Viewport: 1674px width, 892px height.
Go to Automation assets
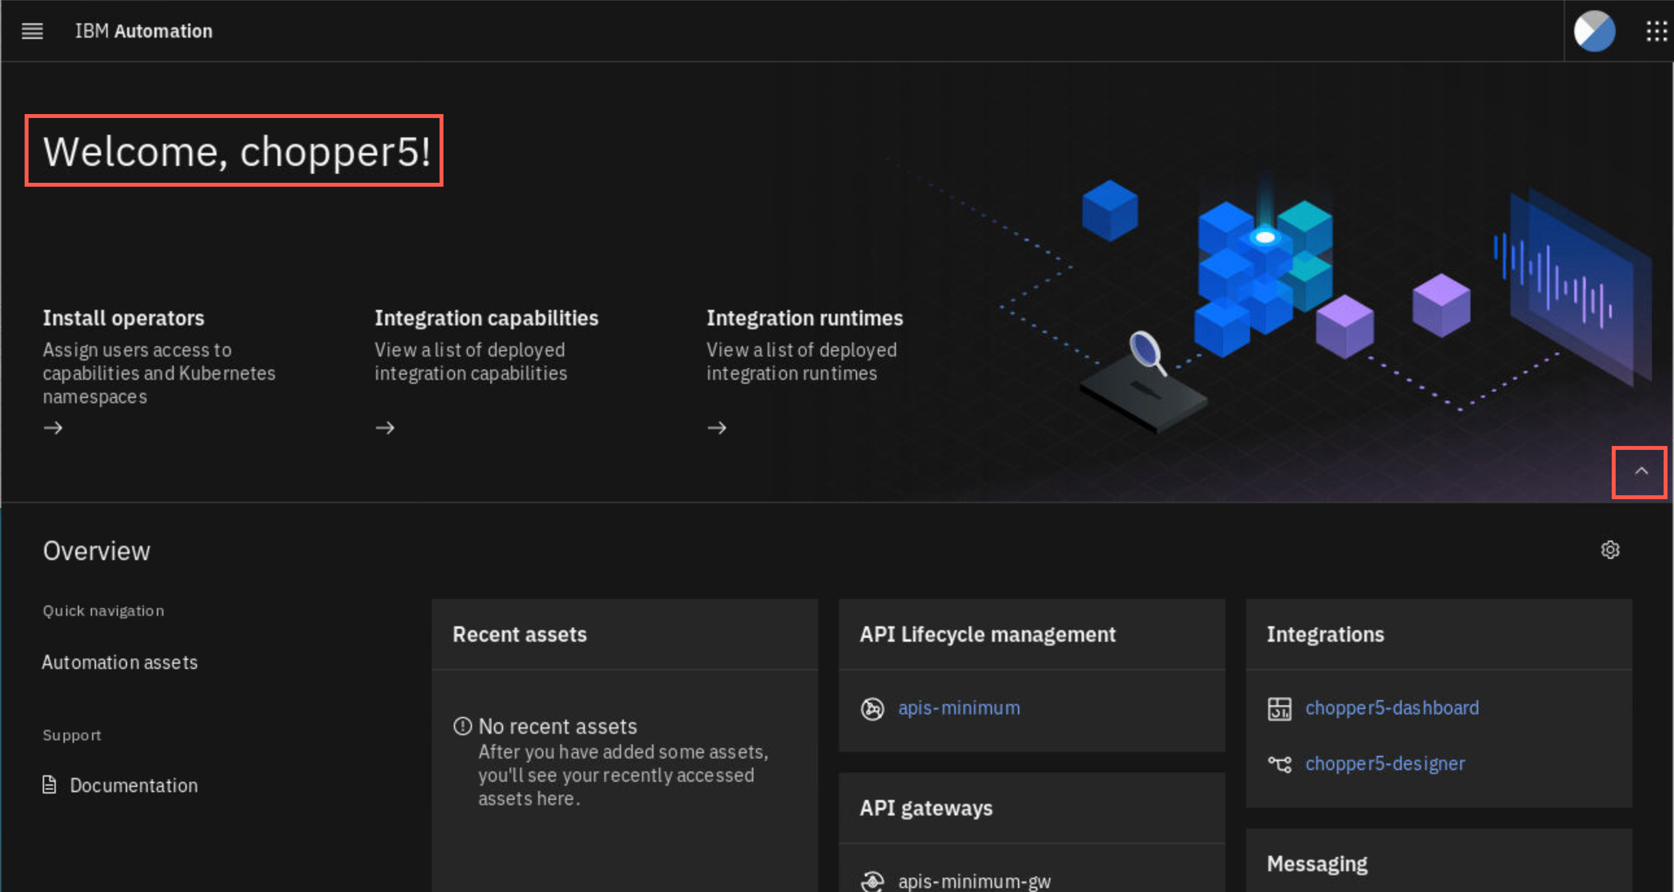(119, 662)
